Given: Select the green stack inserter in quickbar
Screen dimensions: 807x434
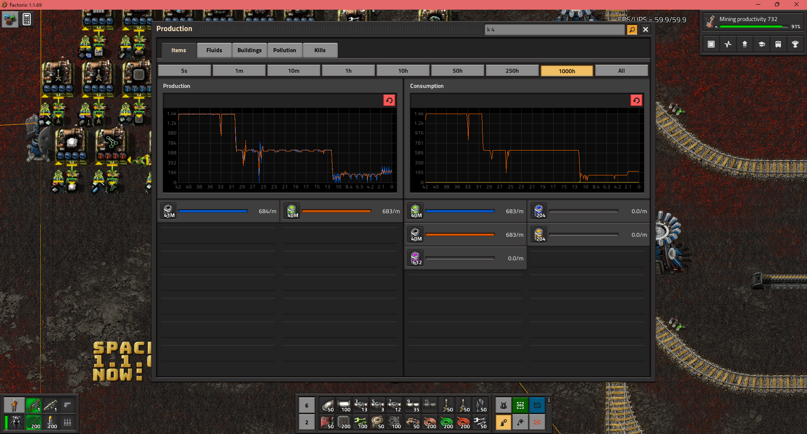Looking at the screenshot, I should click(361, 422).
